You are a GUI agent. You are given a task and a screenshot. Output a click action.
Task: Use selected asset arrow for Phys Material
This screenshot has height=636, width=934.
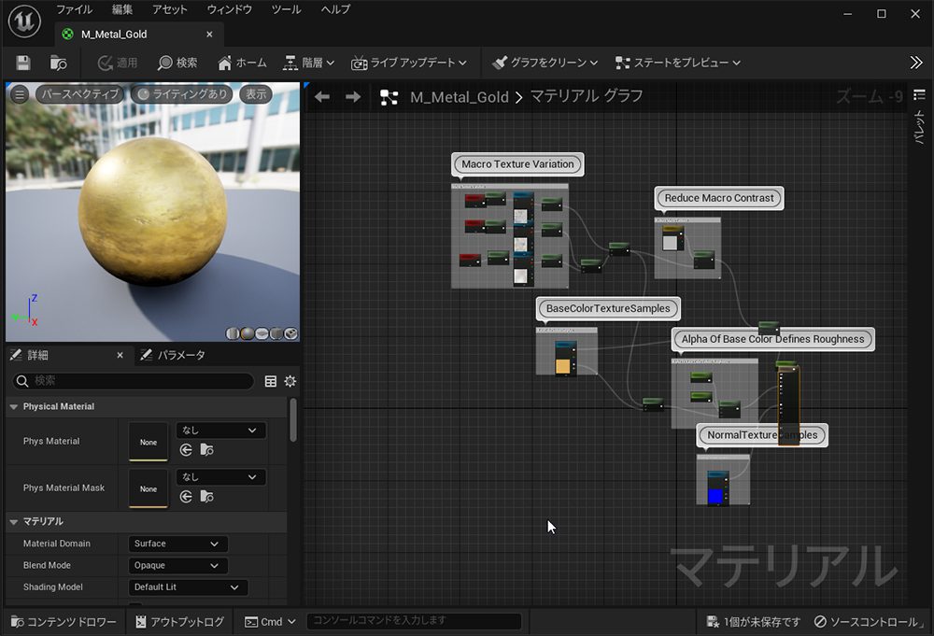point(187,450)
